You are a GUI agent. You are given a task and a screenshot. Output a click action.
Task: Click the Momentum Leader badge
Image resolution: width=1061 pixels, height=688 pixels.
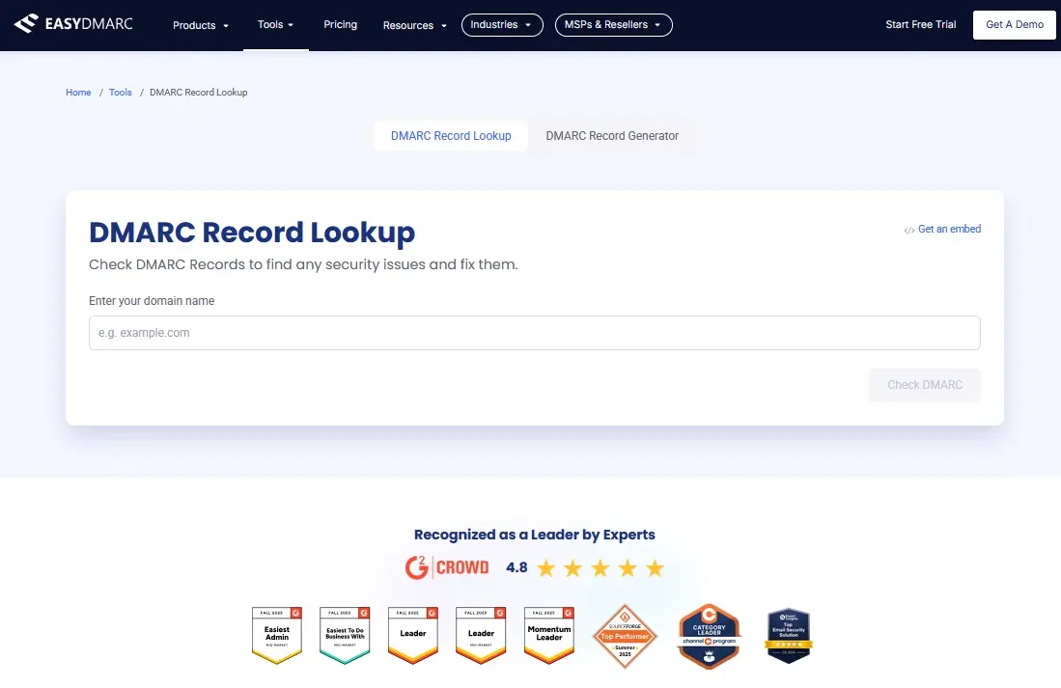coord(548,635)
